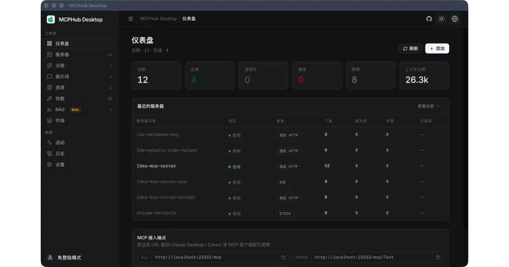509x267 pixels.
Task: Select 资源 in the sidebar
Action: (79, 88)
